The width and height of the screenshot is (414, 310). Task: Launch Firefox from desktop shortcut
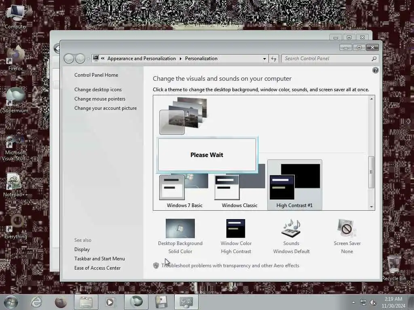coord(16,59)
